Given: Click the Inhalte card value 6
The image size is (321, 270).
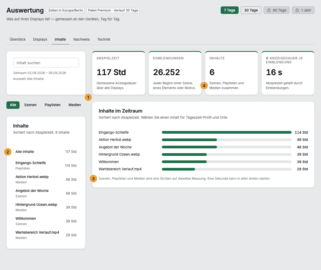Looking at the screenshot, I should [x=212, y=72].
